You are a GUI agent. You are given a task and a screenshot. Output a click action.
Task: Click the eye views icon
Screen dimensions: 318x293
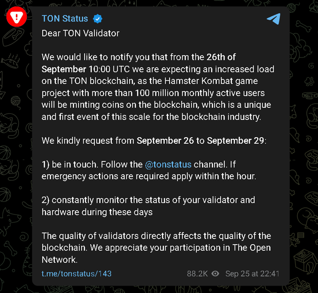coord(215,274)
